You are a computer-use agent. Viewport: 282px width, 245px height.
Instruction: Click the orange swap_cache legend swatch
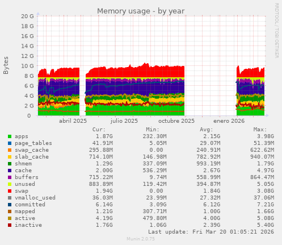(10, 150)
